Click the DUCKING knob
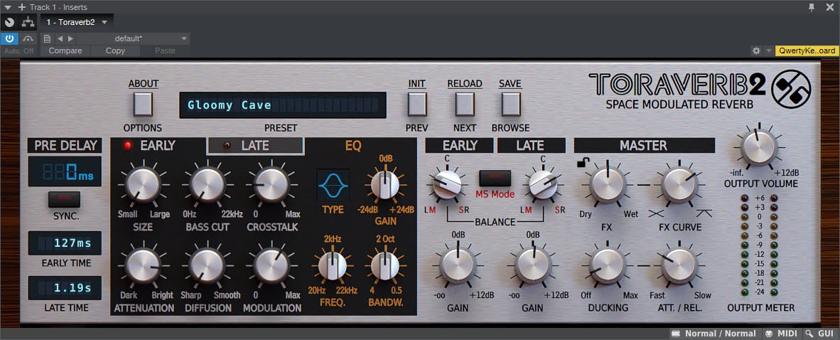 click(x=608, y=266)
